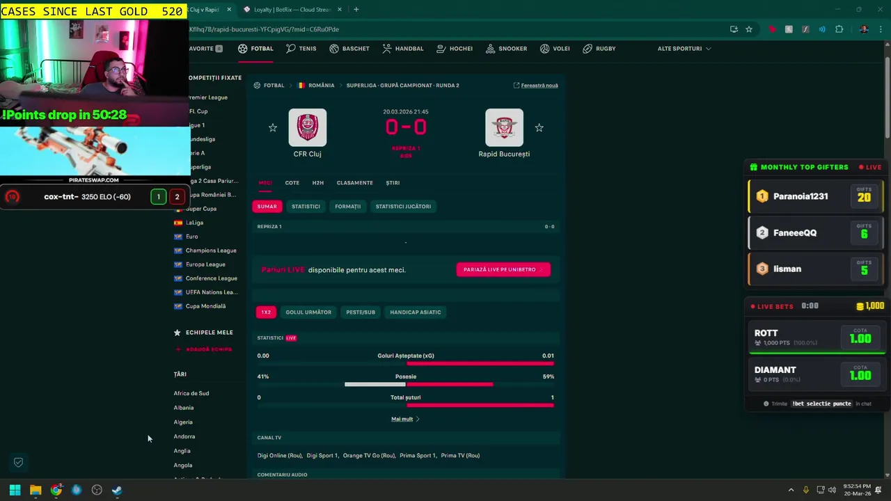
Task: Select the Statistici sub-tab
Action: pyautogui.click(x=306, y=207)
